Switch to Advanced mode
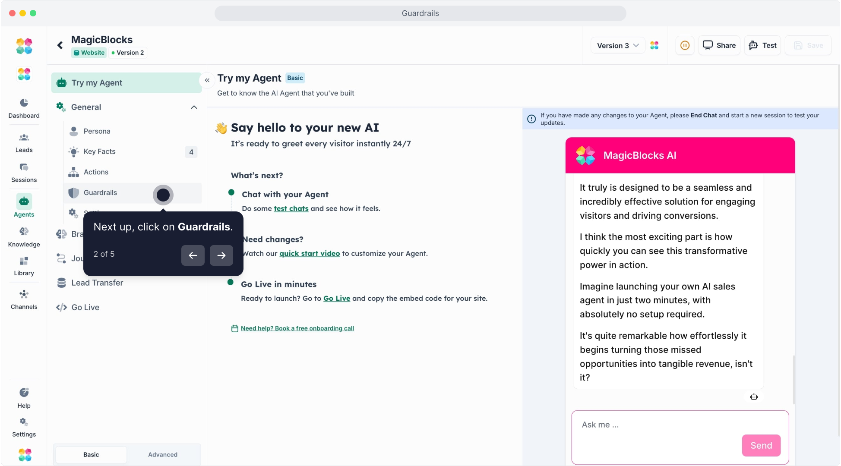The height and width of the screenshot is (466, 841). [163, 454]
